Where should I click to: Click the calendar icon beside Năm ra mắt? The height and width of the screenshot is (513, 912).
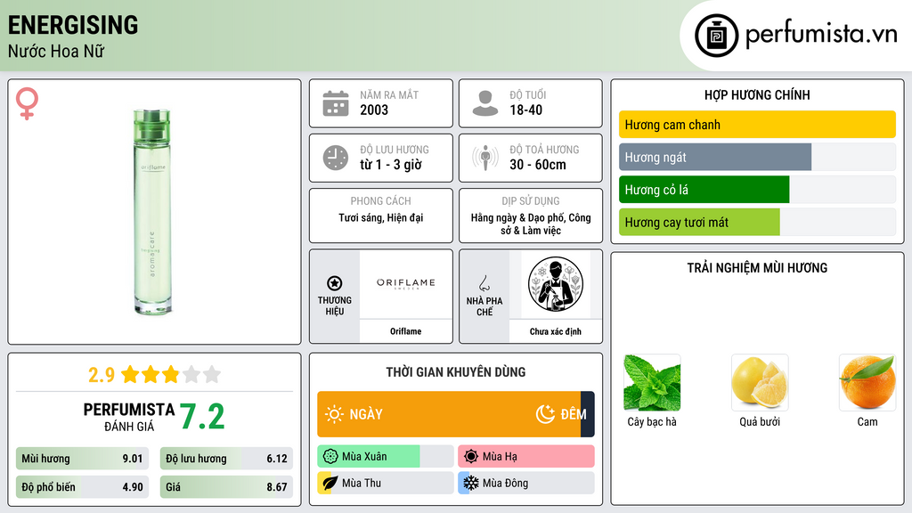[x=336, y=103]
